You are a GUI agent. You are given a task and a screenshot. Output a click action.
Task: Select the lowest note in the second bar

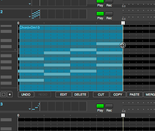click(57, 74)
